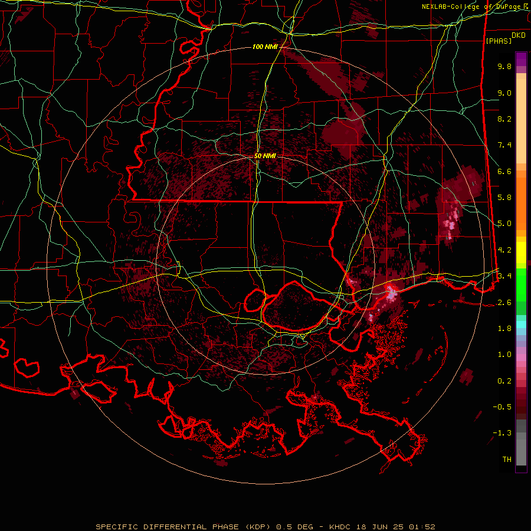The height and width of the screenshot is (531, 531).
Task: Click the [PHAS] units label
Action: (x=499, y=41)
